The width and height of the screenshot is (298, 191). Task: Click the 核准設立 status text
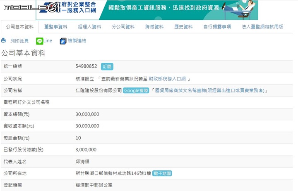pyautogui.click(x=85, y=79)
